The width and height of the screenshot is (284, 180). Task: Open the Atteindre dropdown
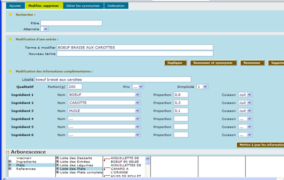click(44, 29)
